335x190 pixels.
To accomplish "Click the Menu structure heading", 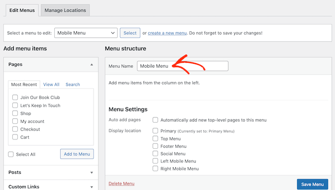I will coord(126,49).
